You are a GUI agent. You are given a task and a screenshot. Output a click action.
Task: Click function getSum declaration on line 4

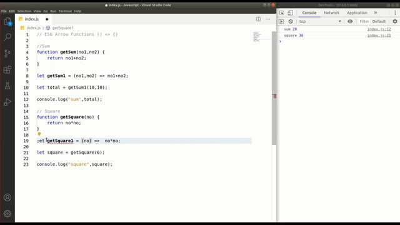(x=71, y=52)
